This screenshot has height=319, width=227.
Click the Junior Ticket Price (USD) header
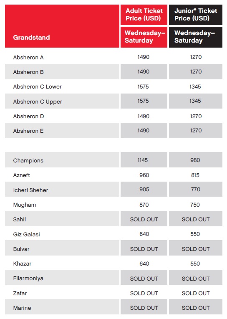[x=195, y=15]
